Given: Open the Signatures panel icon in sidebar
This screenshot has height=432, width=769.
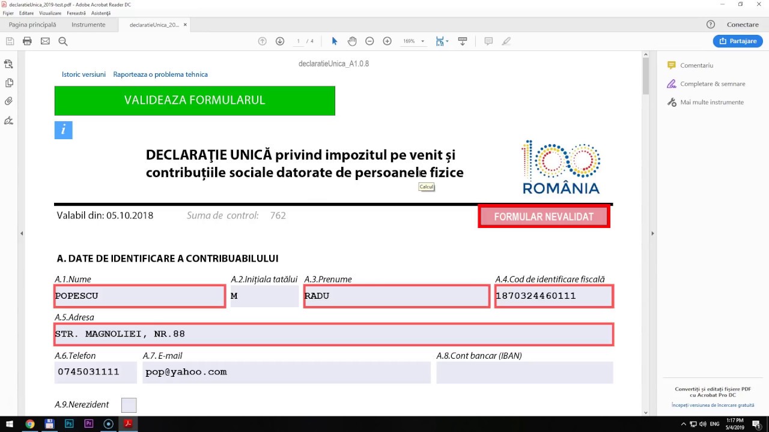Looking at the screenshot, I should [8, 121].
